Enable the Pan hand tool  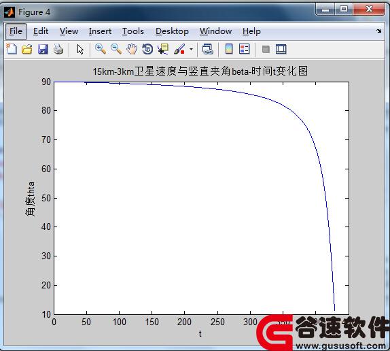click(132, 49)
